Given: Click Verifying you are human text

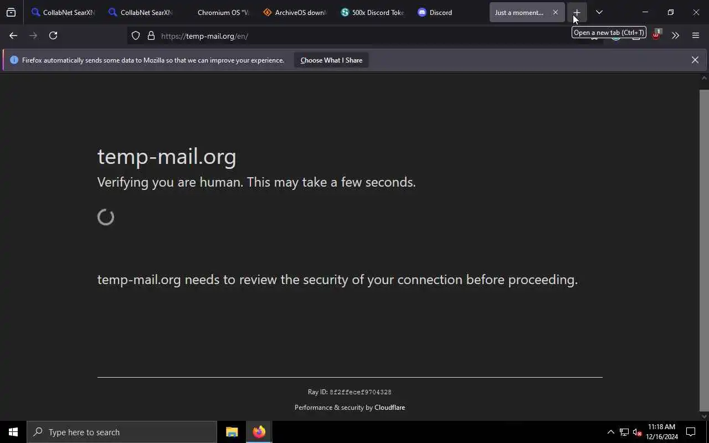Looking at the screenshot, I should pos(256,182).
